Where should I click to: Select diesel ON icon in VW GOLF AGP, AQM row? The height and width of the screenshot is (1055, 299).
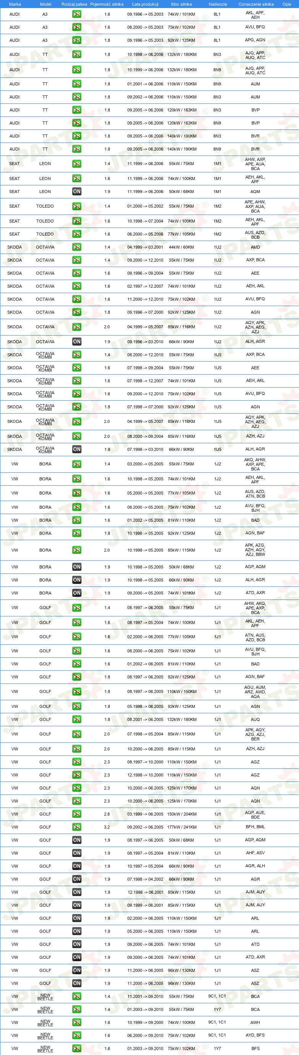(76, 840)
